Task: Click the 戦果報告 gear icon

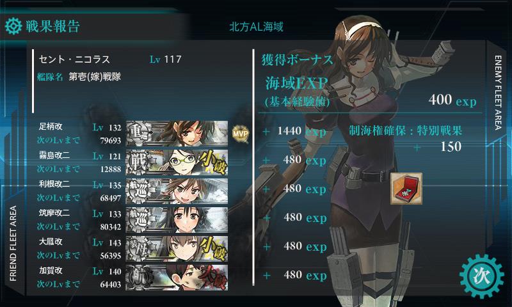Action: [13, 26]
